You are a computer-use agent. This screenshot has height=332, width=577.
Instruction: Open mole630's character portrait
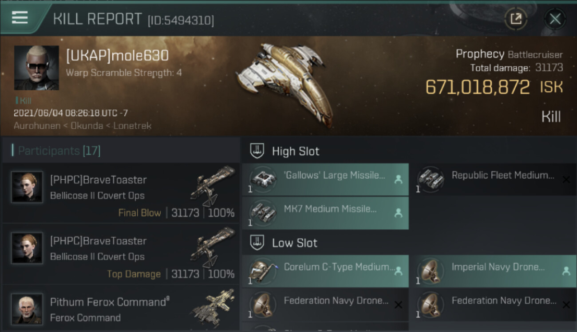point(36,68)
